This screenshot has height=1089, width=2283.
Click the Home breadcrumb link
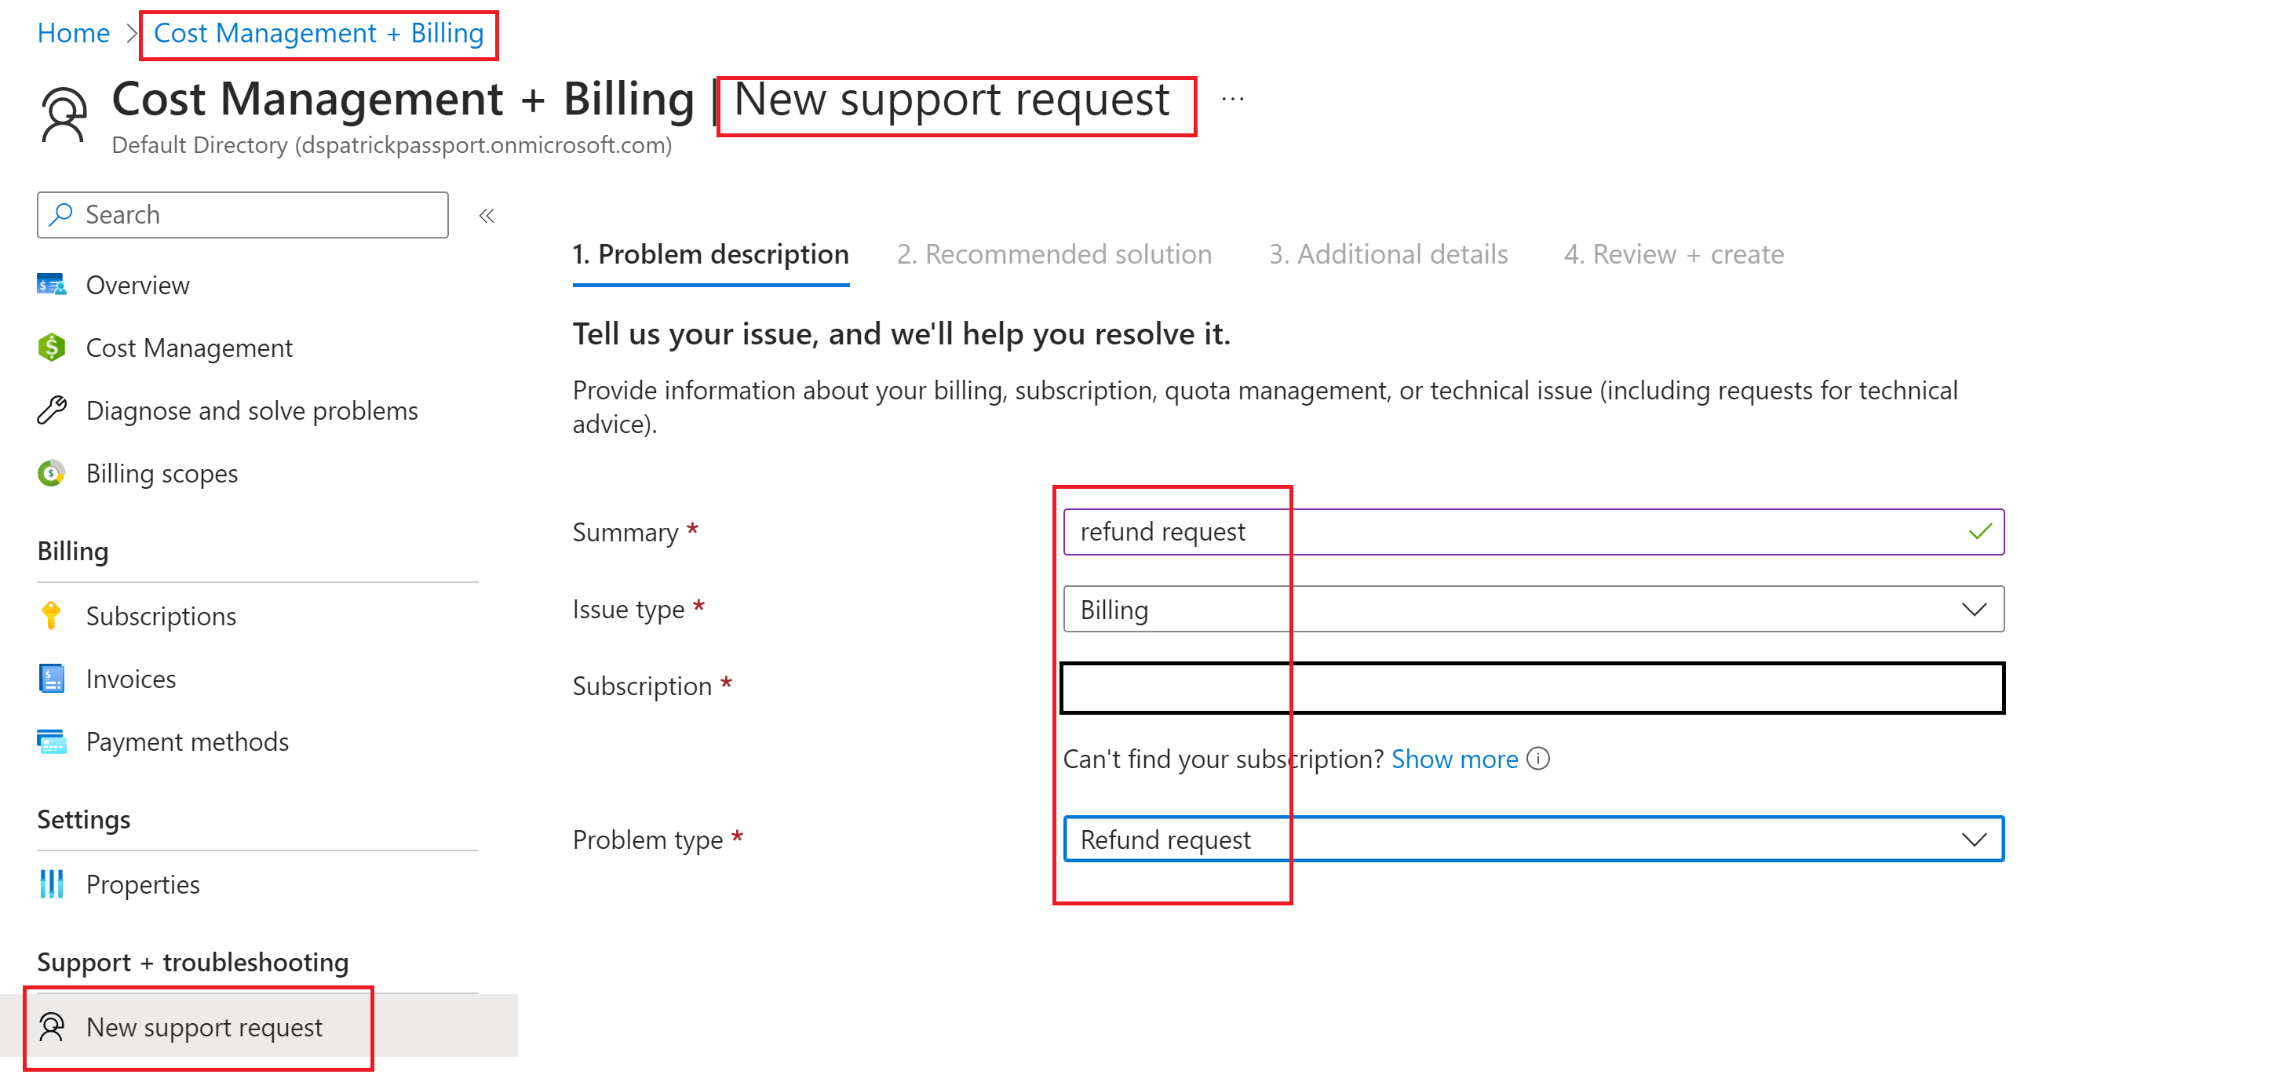[73, 33]
